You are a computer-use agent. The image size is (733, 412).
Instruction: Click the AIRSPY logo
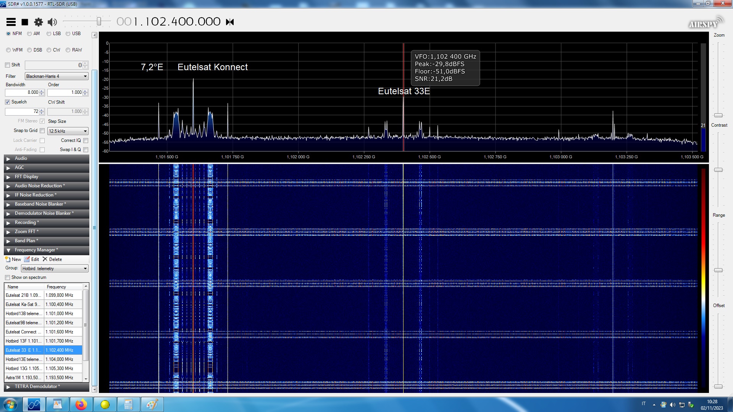click(x=706, y=23)
